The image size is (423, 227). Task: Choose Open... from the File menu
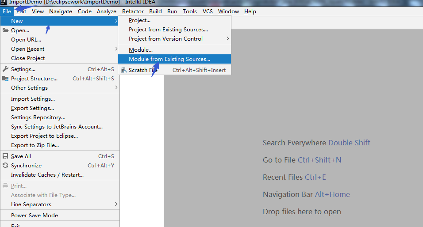click(60, 30)
